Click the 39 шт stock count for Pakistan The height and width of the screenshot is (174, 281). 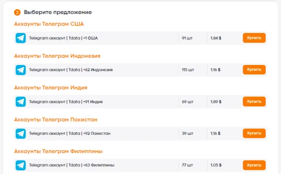(x=187, y=133)
